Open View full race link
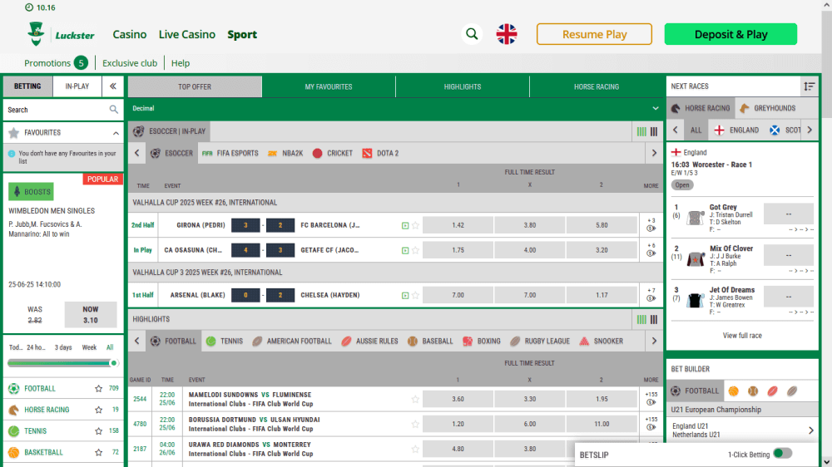Viewport: 832px width, 467px height. (742, 336)
